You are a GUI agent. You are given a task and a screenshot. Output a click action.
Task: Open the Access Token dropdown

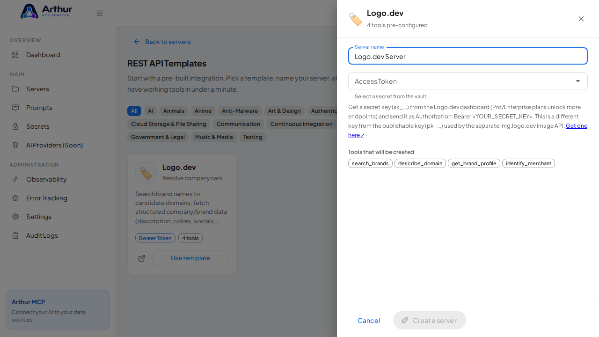(x=468, y=81)
